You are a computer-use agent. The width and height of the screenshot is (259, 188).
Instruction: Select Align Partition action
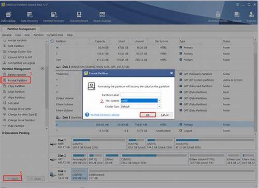(x=14, y=92)
